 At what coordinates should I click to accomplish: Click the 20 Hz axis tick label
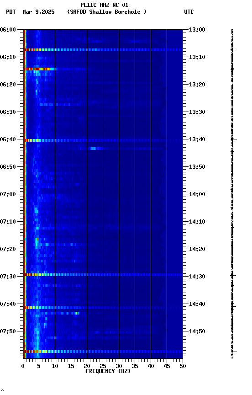tap(87, 366)
